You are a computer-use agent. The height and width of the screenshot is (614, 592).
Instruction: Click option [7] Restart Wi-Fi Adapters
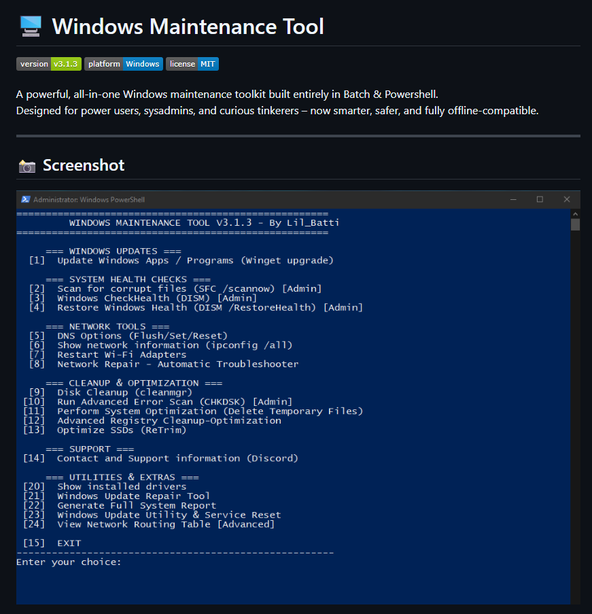click(107, 354)
